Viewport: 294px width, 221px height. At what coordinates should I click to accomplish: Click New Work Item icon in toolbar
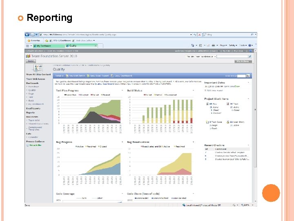tap(67, 76)
